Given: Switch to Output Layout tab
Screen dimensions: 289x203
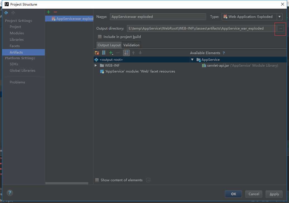Looking at the screenshot, I should [109, 45].
